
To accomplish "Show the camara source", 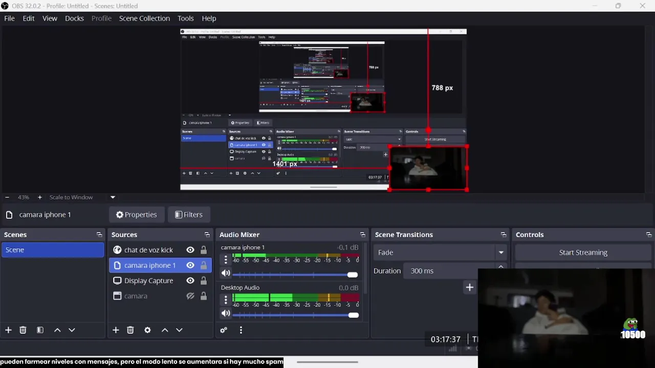I will pyautogui.click(x=190, y=296).
